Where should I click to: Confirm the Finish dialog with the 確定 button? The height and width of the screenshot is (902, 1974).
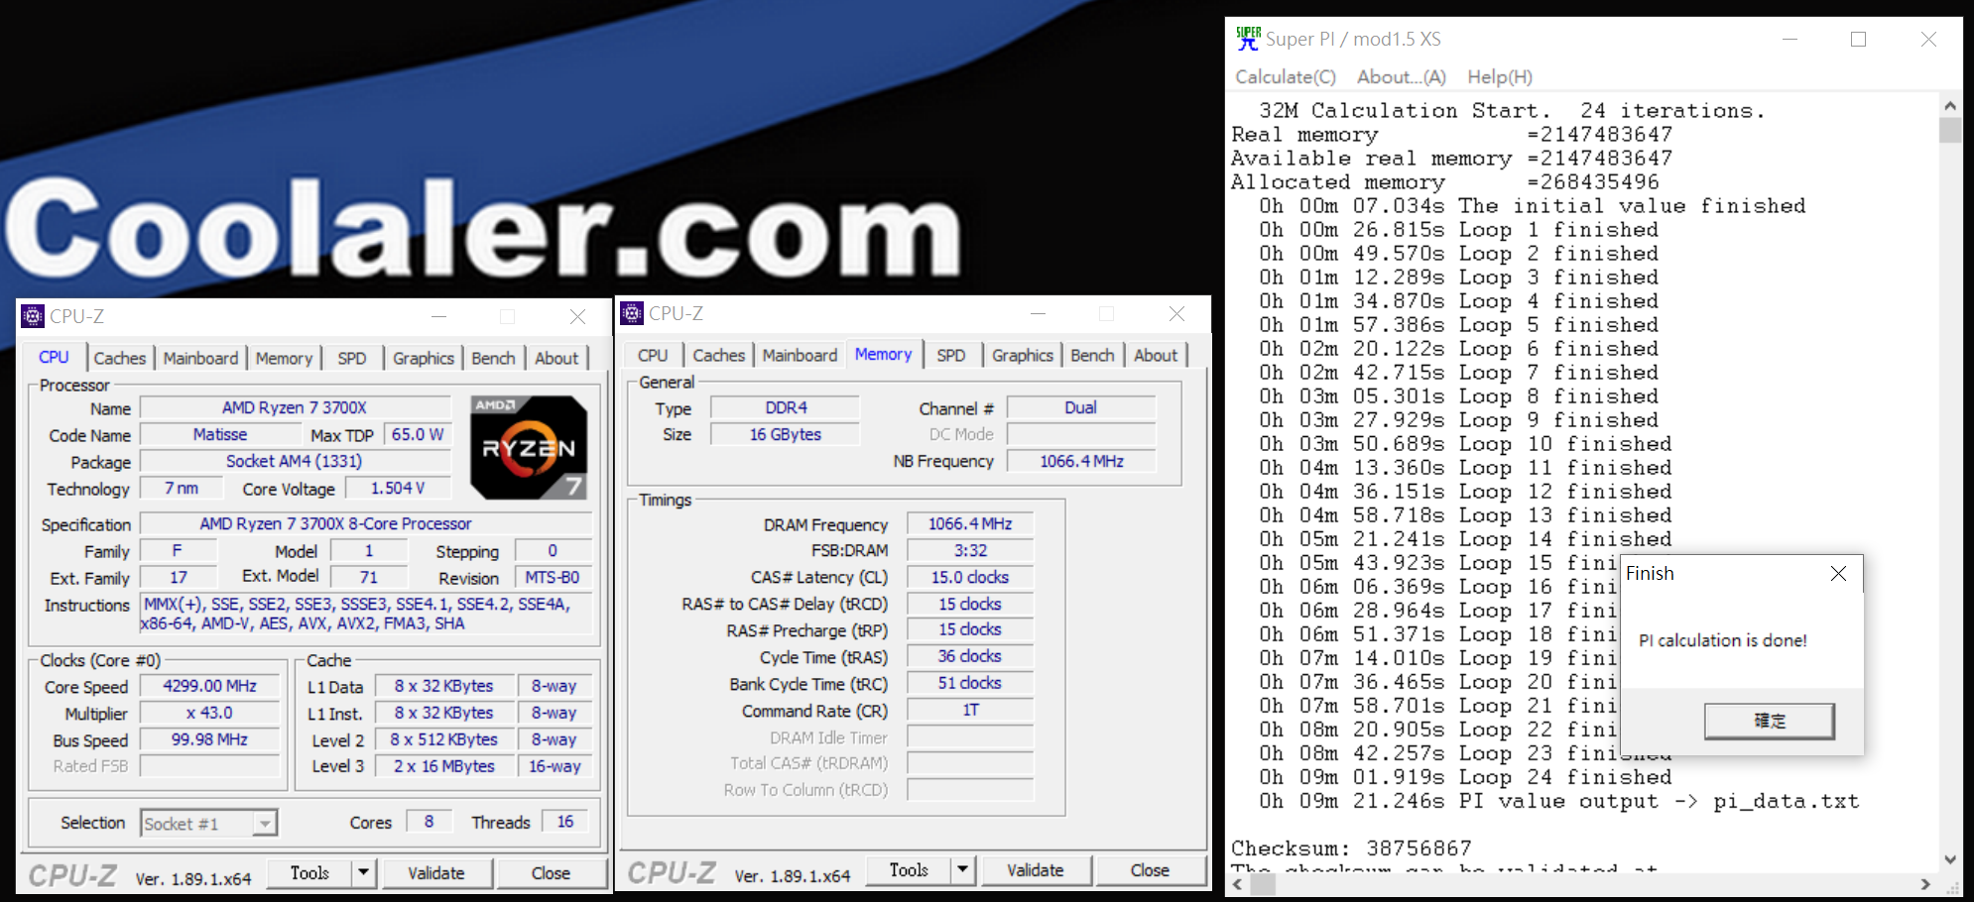click(x=1769, y=721)
